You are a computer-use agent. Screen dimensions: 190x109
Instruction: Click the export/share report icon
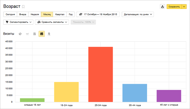[162, 7]
